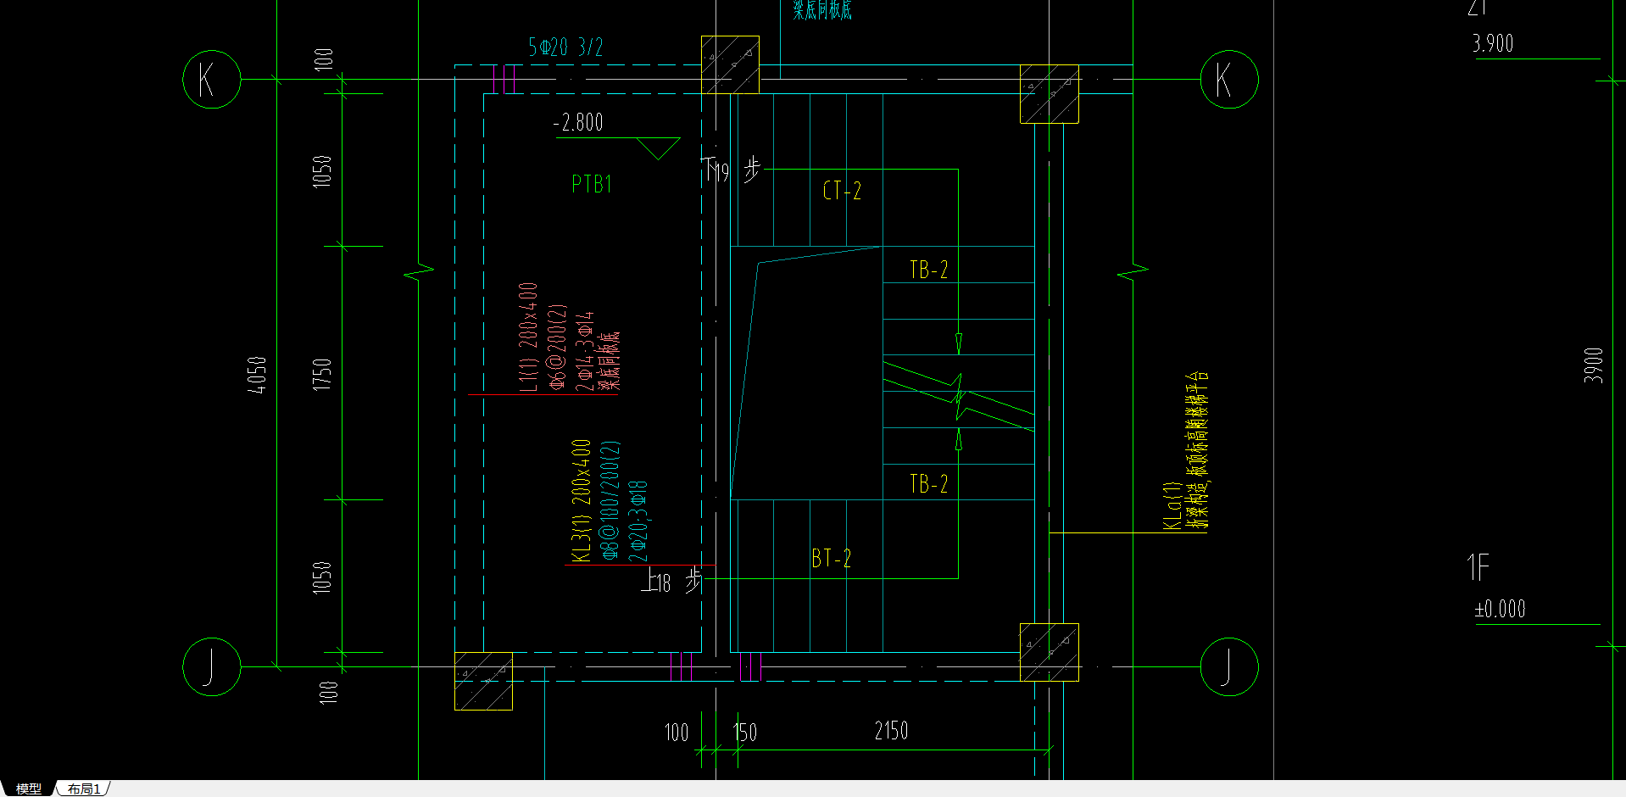Select the 上18步 step annotation
The width and height of the screenshot is (1626, 797).
pyautogui.click(x=672, y=581)
